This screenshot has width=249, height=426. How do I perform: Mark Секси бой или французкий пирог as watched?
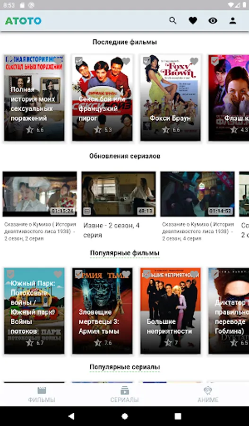78,61
